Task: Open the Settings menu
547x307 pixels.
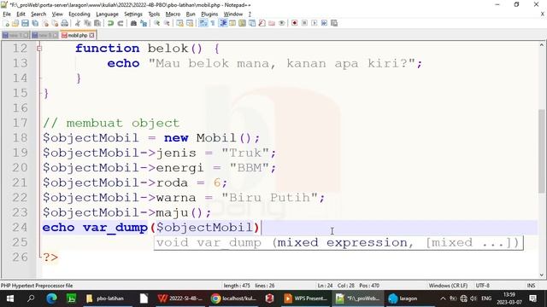Action: pyautogui.click(x=133, y=14)
